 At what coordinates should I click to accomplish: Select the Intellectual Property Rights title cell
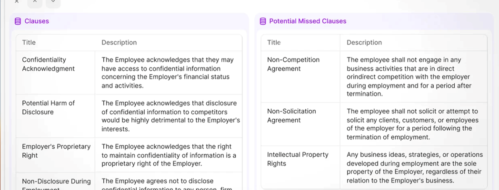(x=298, y=159)
